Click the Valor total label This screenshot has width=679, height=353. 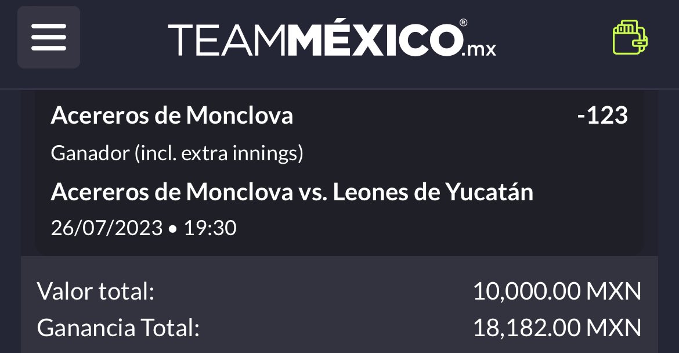tap(96, 291)
